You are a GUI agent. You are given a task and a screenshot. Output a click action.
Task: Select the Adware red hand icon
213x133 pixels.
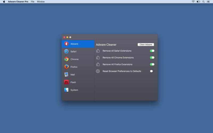coord(66,44)
